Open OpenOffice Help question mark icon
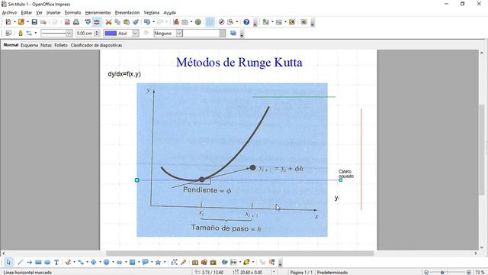This screenshot has width=488, height=275. (246, 22)
